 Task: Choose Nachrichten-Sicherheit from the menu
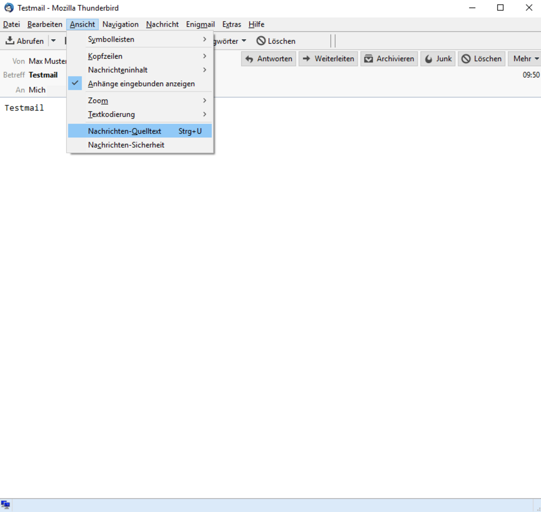141,145
